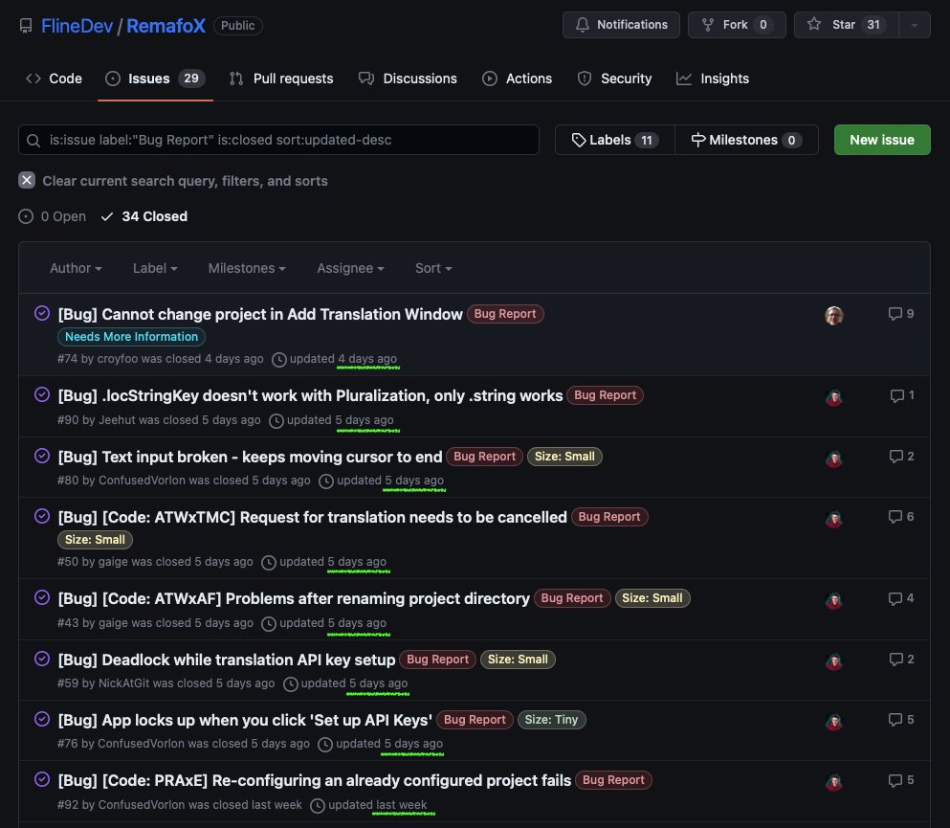950x828 pixels.
Task: Click the search magnifier icon in filter box
Action: coord(33,140)
